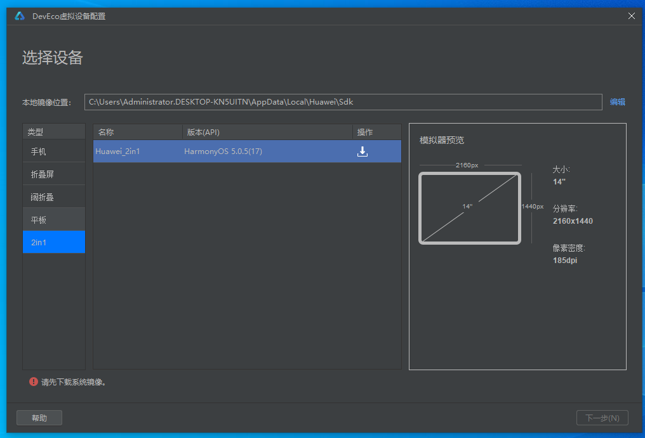The height and width of the screenshot is (438, 645).
Task: Click the download system image icon
Action: [x=362, y=151]
